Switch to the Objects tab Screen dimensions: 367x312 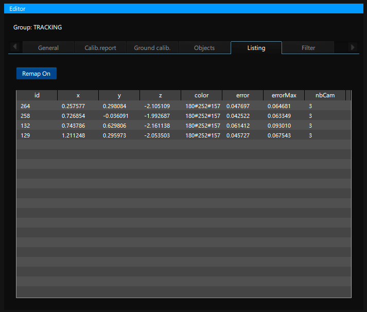pos(204,48)
